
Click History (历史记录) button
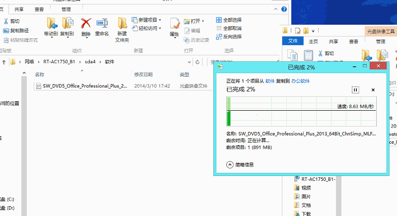pos(197,40)
